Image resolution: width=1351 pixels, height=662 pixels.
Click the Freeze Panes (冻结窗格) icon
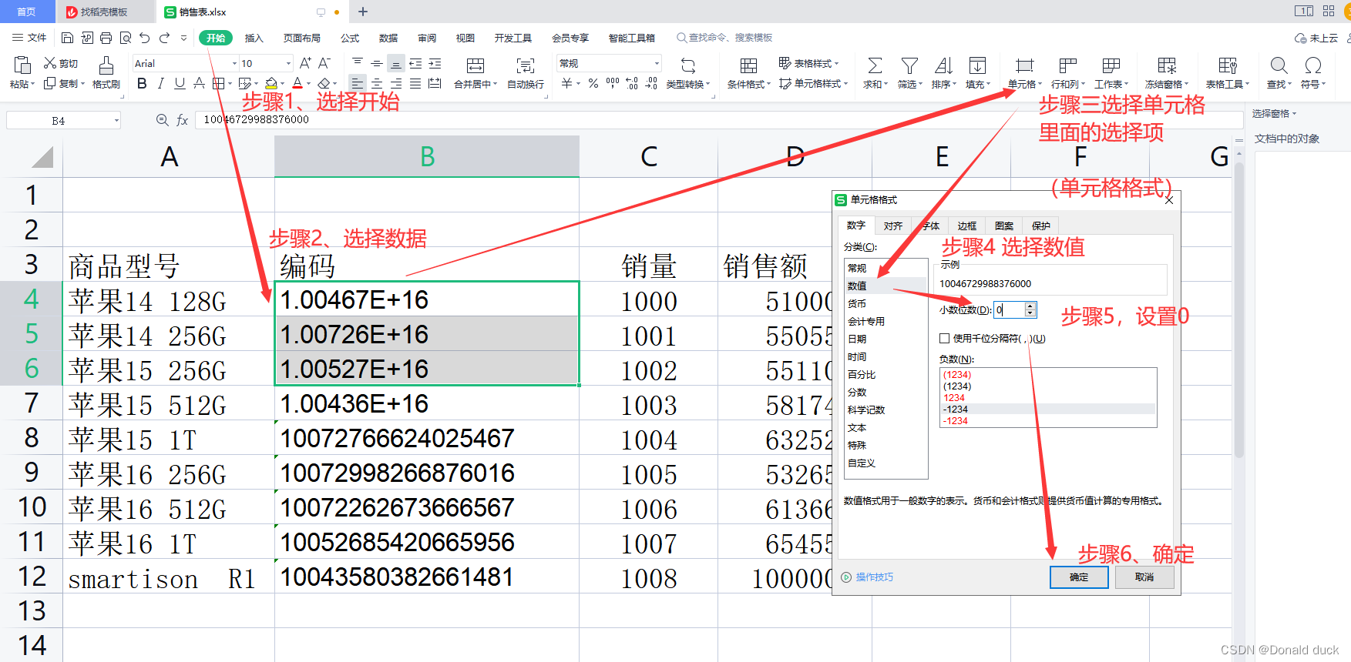[x=1167, y=65]
